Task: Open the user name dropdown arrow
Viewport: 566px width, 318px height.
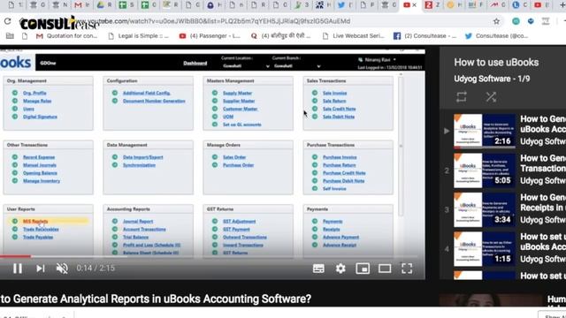Action: pos(394,59)
